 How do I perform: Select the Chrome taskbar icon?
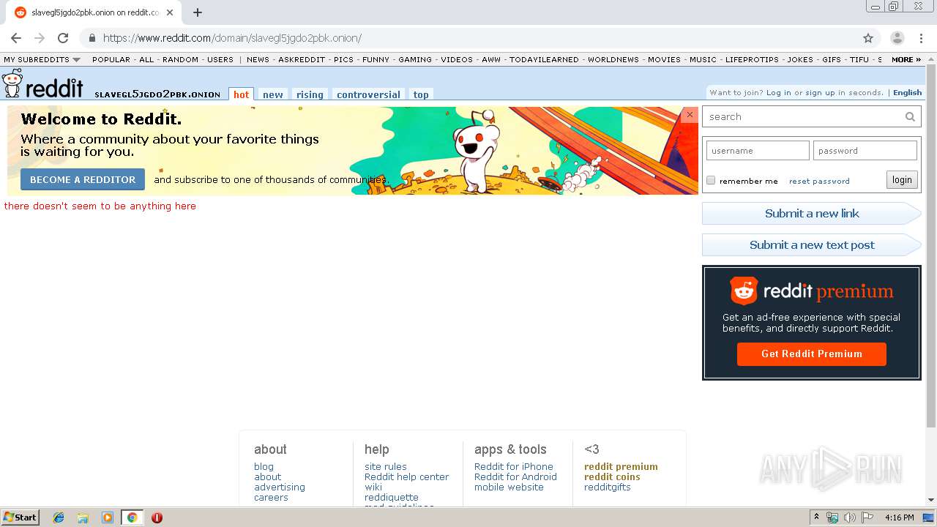(x=132, y=517)
